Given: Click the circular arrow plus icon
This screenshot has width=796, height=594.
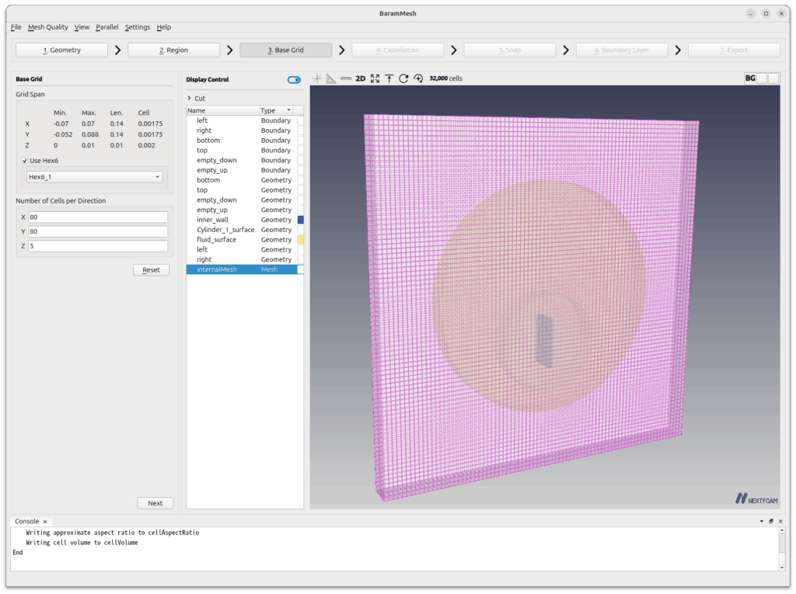Looking at the screenshot, I should (x=418, y=78).
